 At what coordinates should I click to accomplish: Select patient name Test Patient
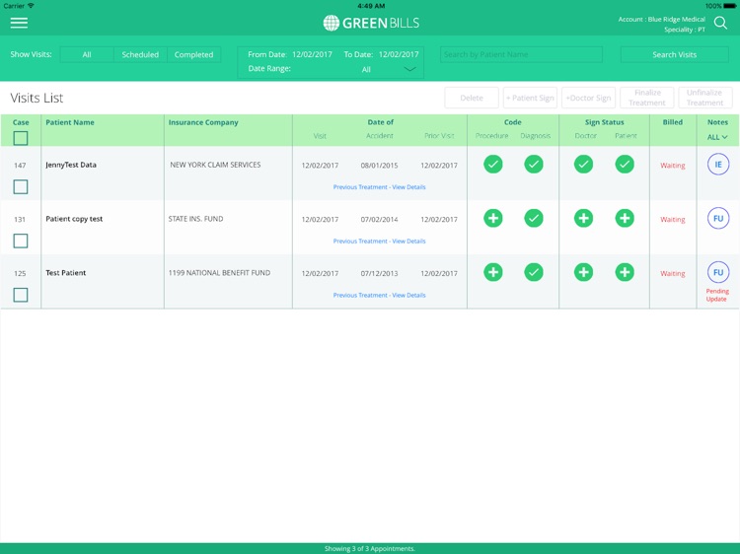tap(65, 272)
